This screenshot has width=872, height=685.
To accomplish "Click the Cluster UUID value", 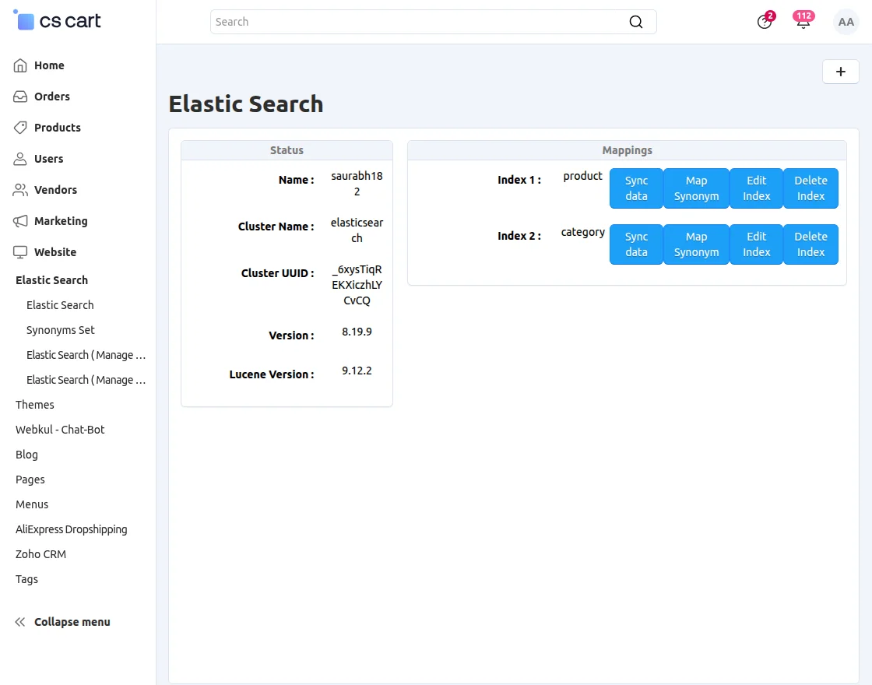I will (x=357, y=285).
